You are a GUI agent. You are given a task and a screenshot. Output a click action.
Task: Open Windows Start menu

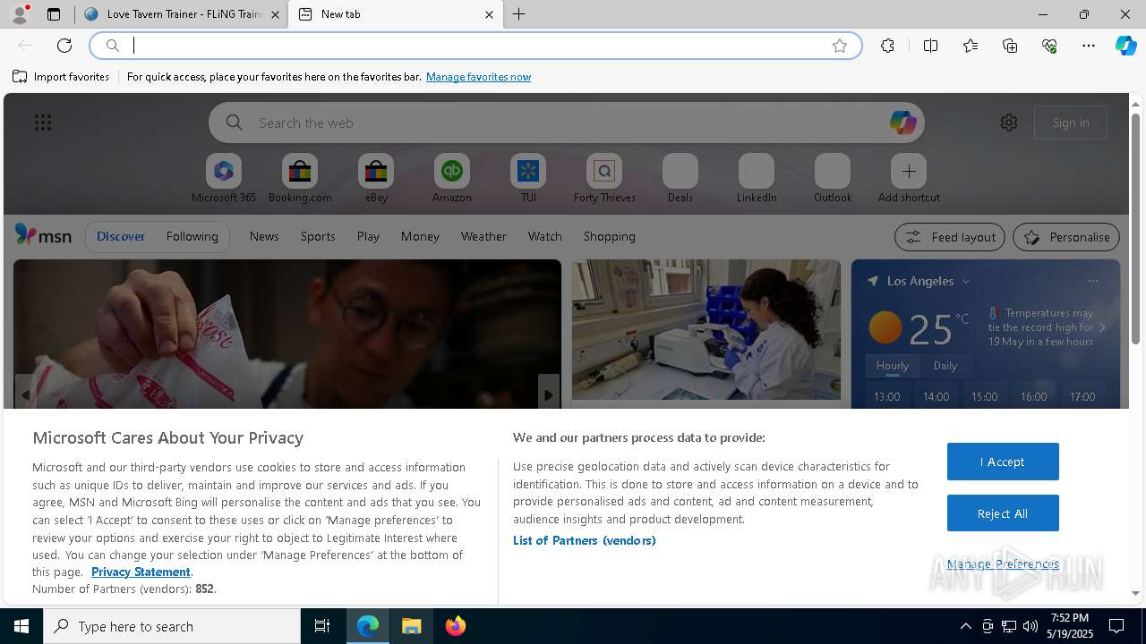(x=21, y=626)
